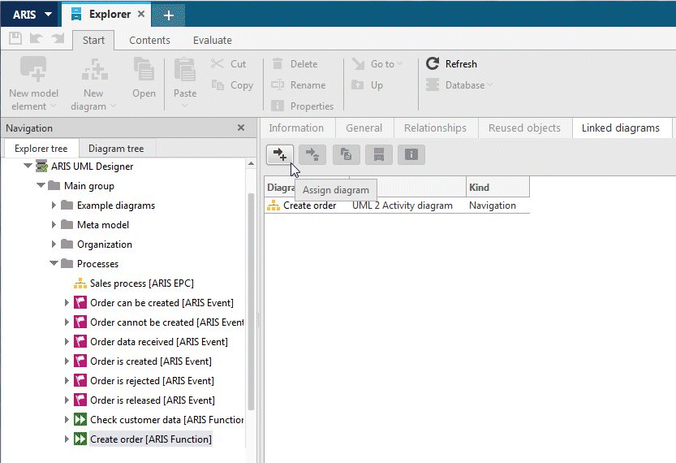The image size is (676, 463).
Task: Click the navigation tree vertical scrollbar
Action: [251, 302]
